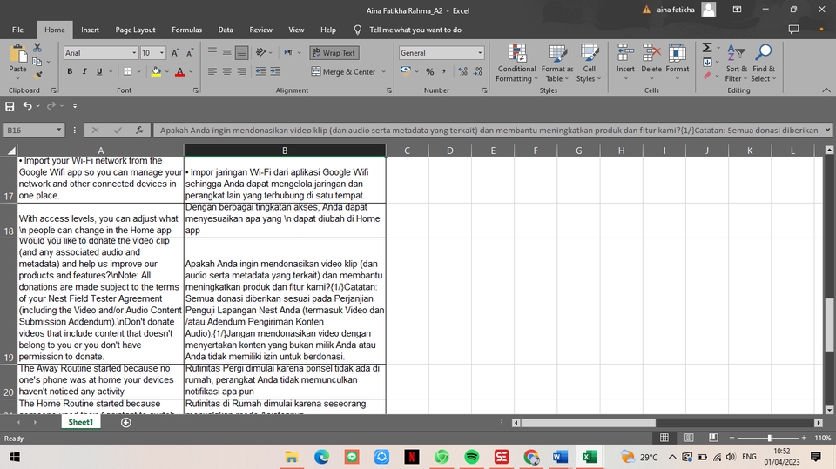Viewport: 836px width, 469px height.
Task: Increase font size with the larger A icon
Action: 175,53
